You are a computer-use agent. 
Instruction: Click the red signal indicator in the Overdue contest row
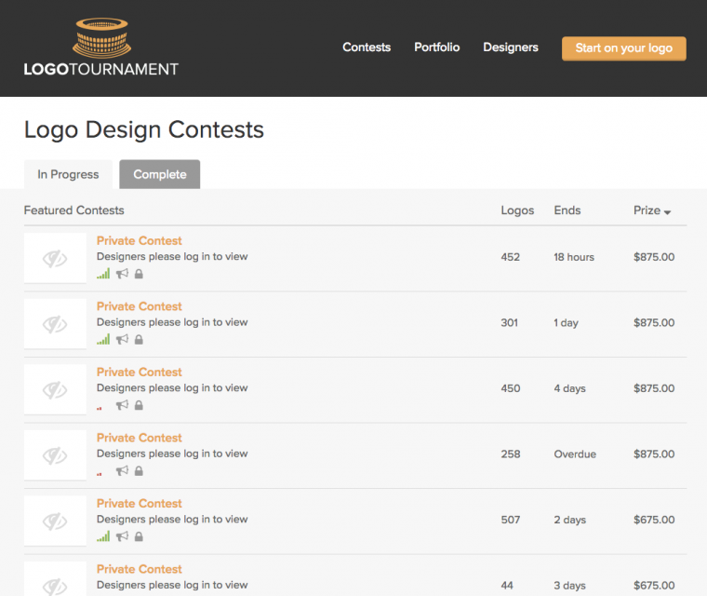click(100, 473)
